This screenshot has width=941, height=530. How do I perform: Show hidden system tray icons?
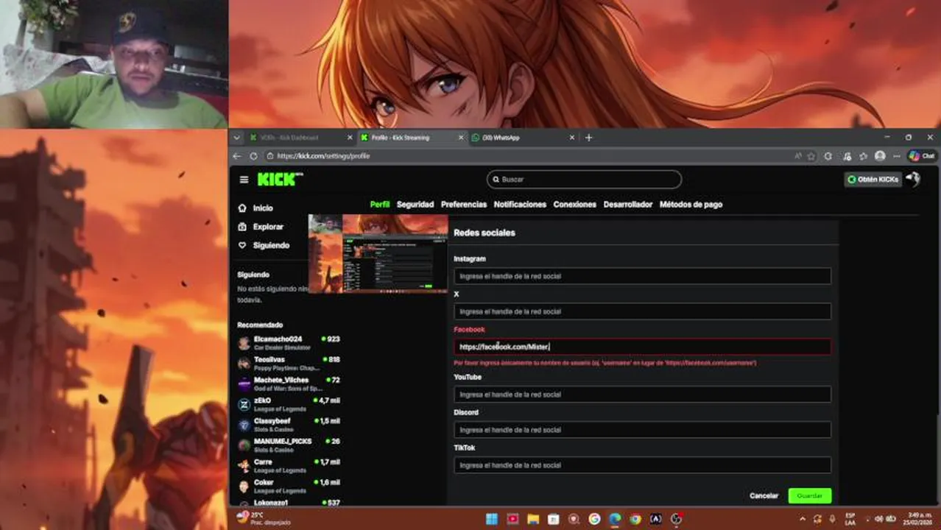tap(802, 519)
